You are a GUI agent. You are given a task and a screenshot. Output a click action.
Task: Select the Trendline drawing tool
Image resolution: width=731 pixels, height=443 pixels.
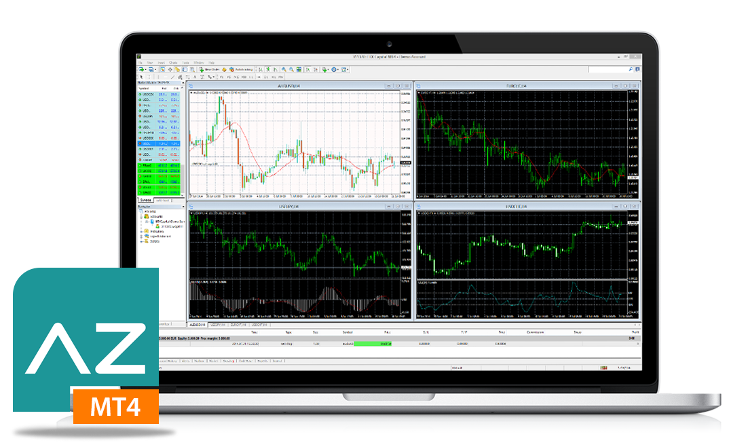pyautogui.click(x=172, y=77)
